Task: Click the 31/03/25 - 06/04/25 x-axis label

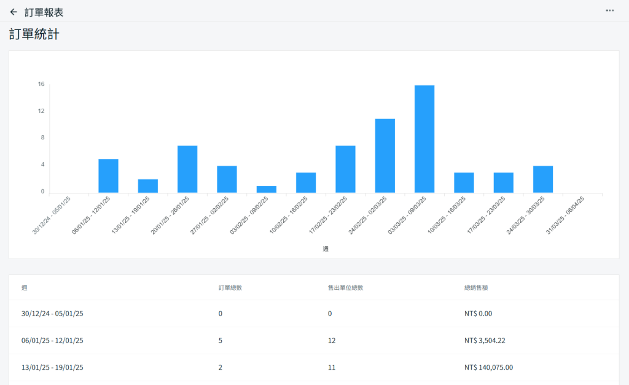Action: tap(565, 216)
